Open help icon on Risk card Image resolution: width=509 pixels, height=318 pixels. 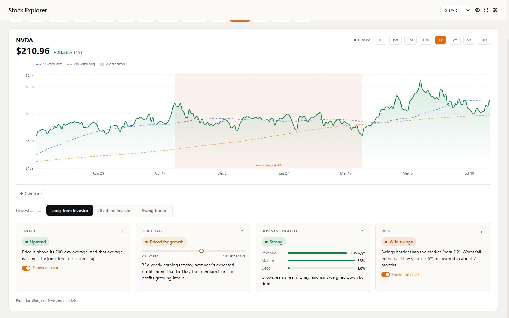(x=481, y=231)
